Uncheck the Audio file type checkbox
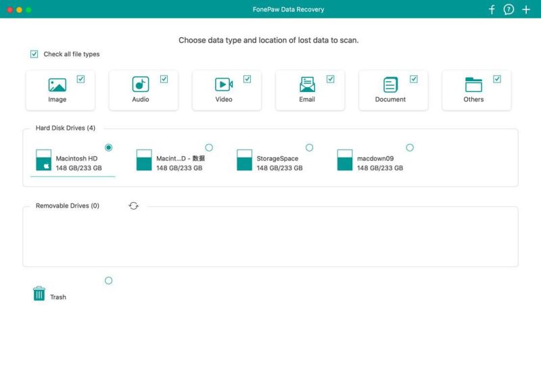 coord(164,79)
